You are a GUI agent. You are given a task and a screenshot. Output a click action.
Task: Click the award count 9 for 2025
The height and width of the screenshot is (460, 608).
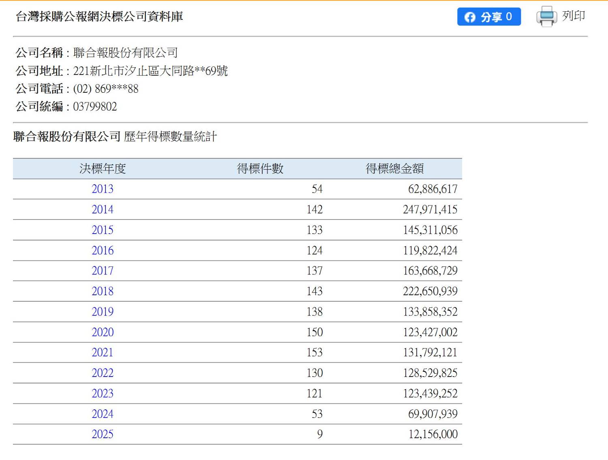coord(320,434)
